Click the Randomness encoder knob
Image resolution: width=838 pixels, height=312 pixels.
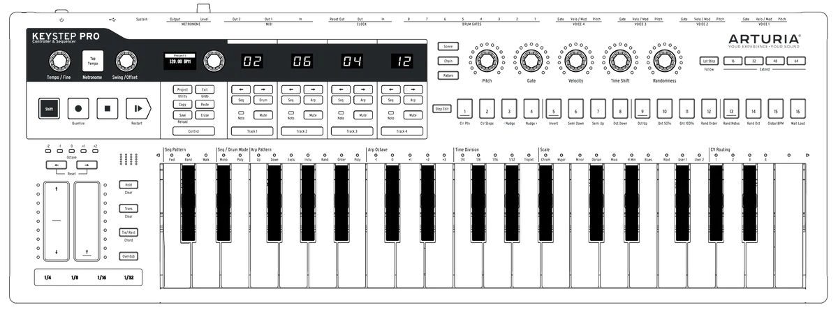663,61
